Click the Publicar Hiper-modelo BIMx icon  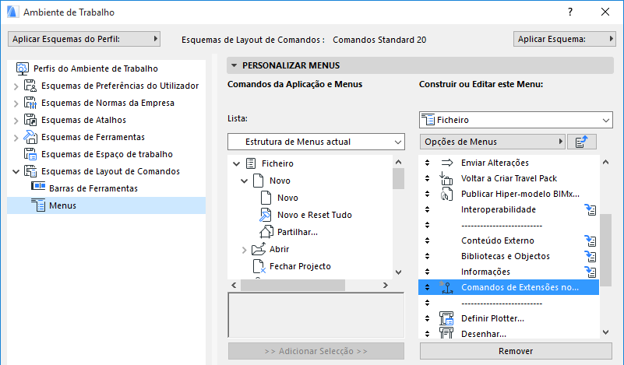pyautogui.click(x=446, y=194)
